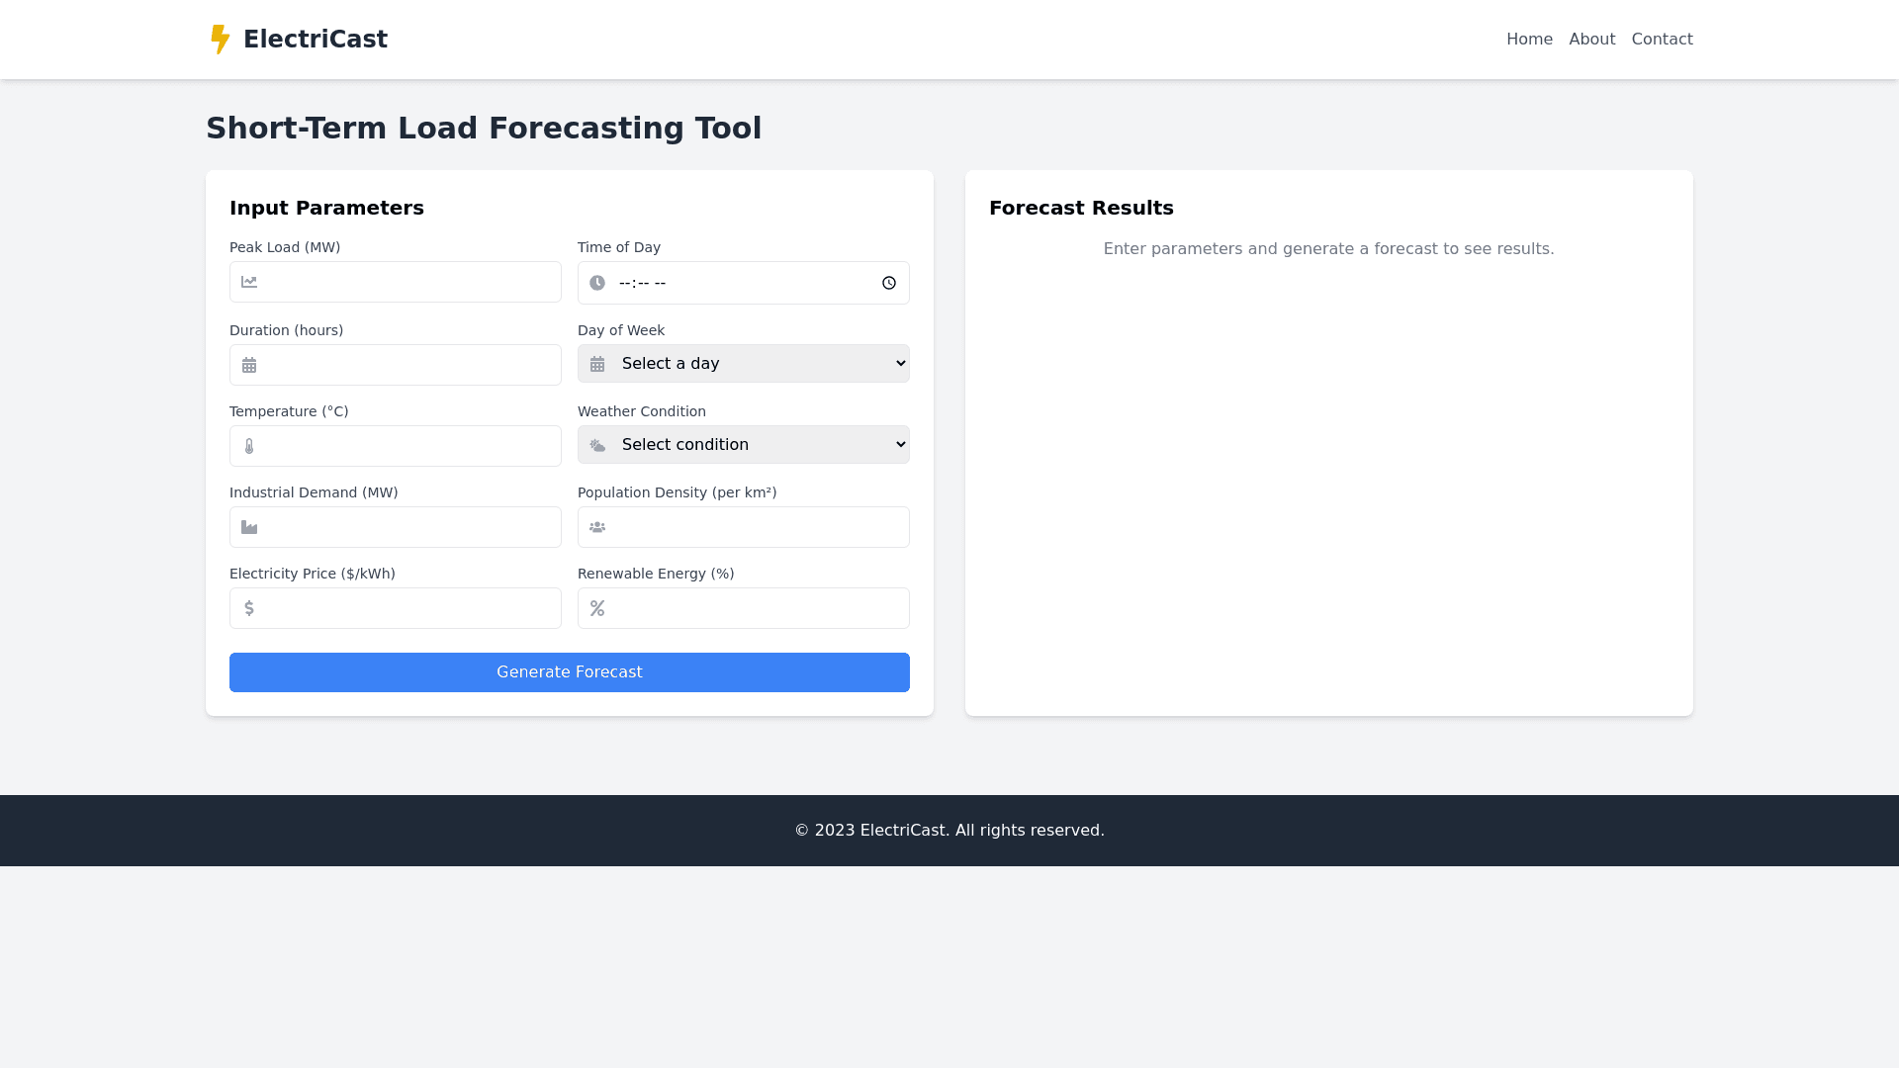Click the dollar sign icon in Electricity Price field
Screen dimensions: 1899x1068
249,609
